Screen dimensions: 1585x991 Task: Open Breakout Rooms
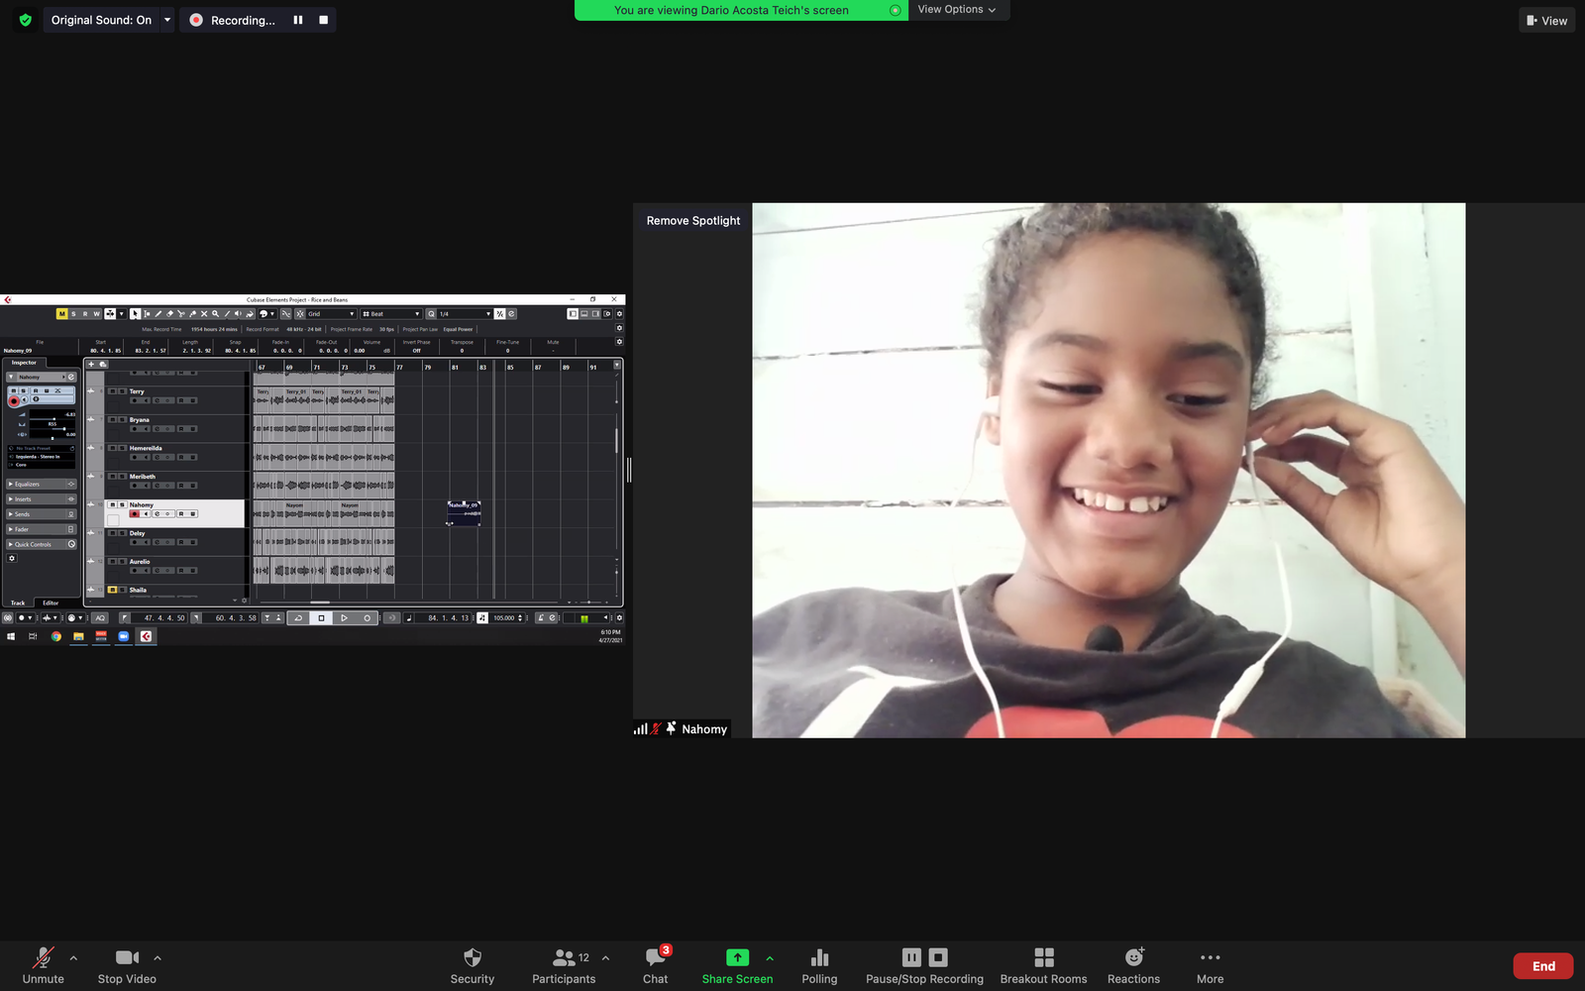[x=1043, y=957]
